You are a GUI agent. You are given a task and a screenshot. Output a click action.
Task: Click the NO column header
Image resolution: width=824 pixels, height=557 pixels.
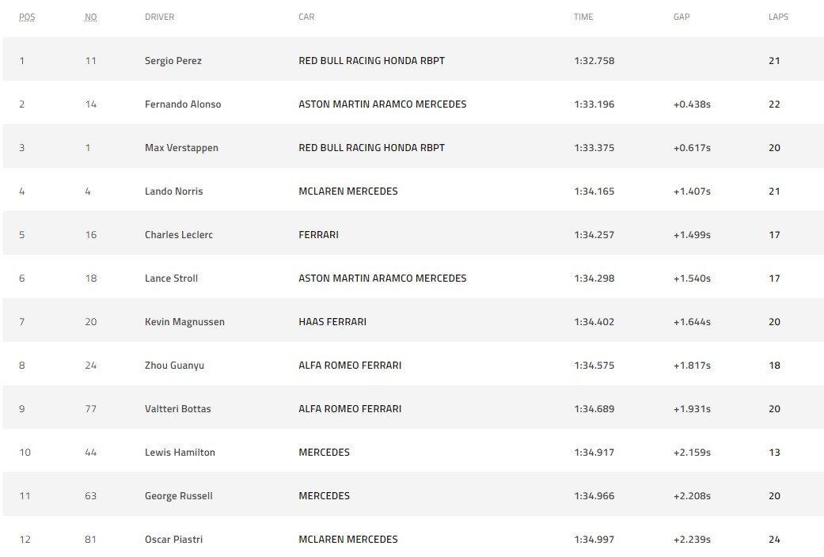point(90,17)
